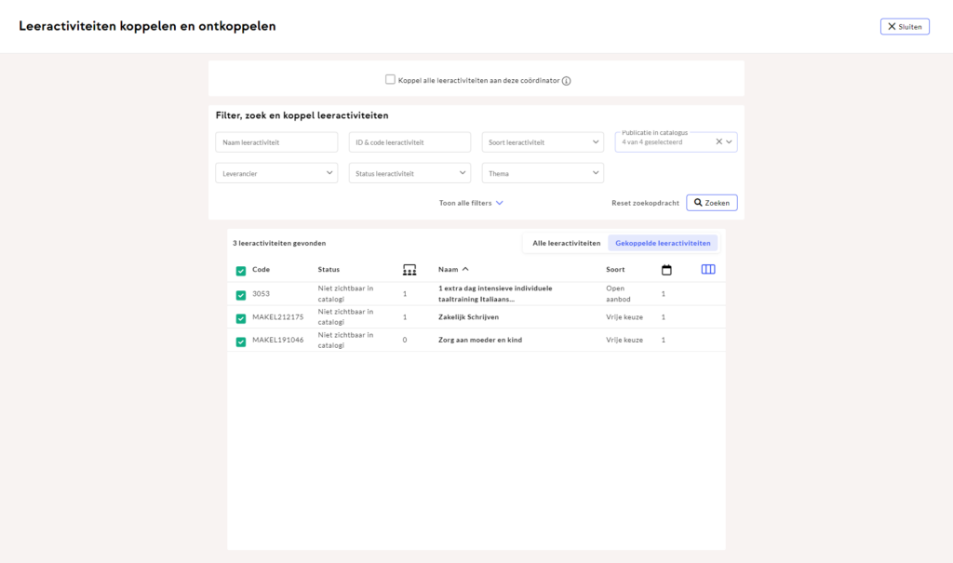This screenshot has width=953, height=563.
Task: Click the magnifier Zoeken search button
Action: click(x=712, y=203)
